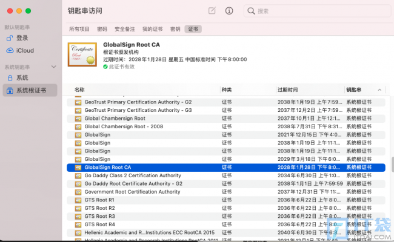394x242 pixels.
Task: Select the GTS Root R2 name
Action: tap(99, 208)
